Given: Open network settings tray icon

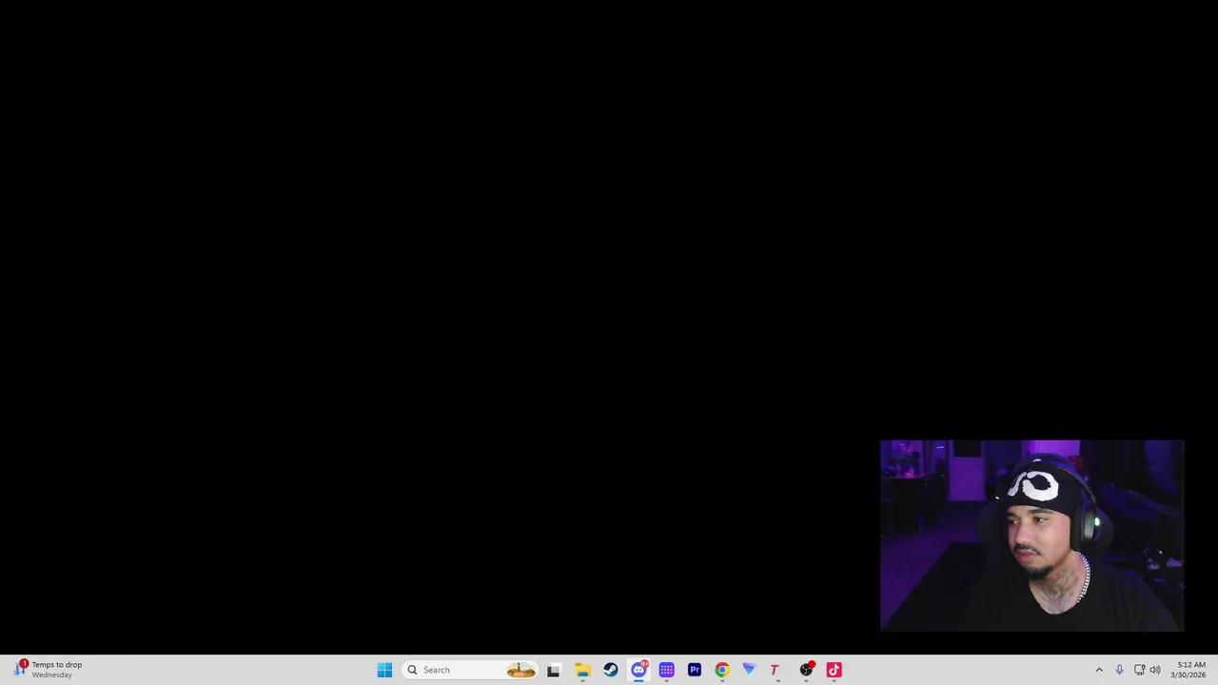Looking at the screenshot, I should 1139,670.
